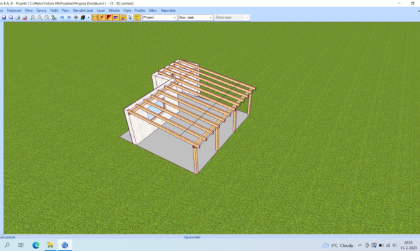Click the first magnifier zoom icon
This screenshot has height=251, width=420.
pyautogui.click(x=33, y=18)
